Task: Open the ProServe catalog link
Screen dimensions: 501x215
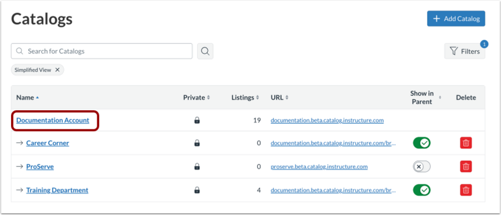Action: pyautogui.click(x=40, y=167)
